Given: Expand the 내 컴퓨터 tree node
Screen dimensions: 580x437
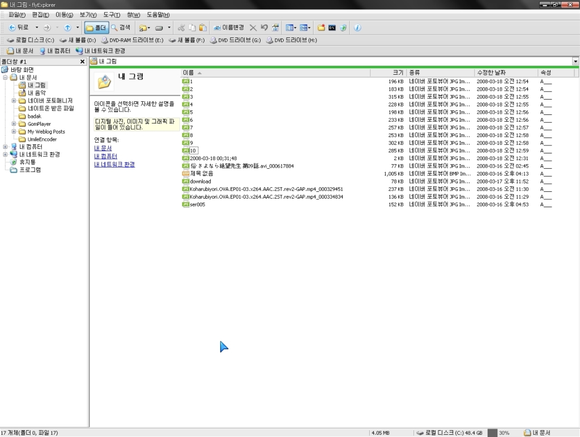Looking at the screenshot, I should (6, 147).
